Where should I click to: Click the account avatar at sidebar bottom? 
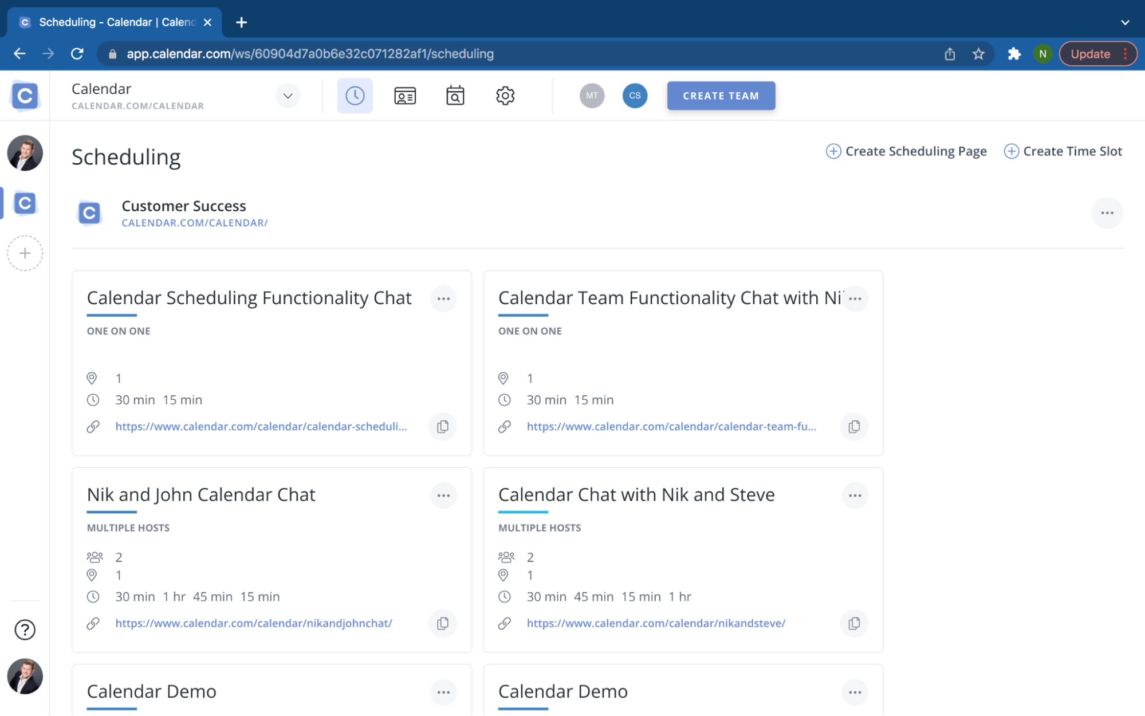click(25, 676)
